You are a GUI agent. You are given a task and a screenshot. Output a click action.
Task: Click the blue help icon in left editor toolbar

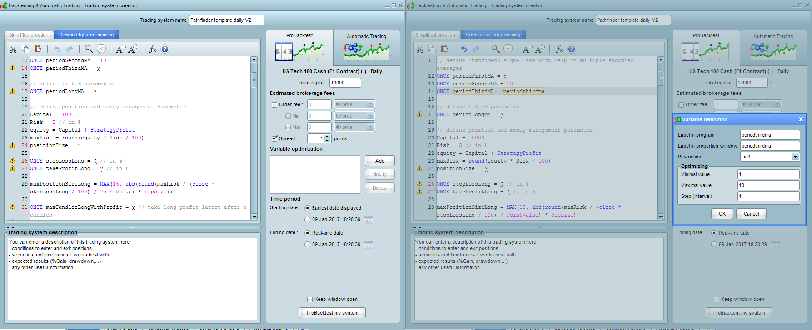165,49
